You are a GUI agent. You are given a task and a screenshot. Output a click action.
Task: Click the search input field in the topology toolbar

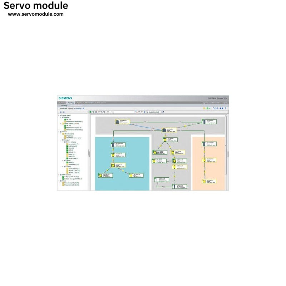[x=124, y=112]
